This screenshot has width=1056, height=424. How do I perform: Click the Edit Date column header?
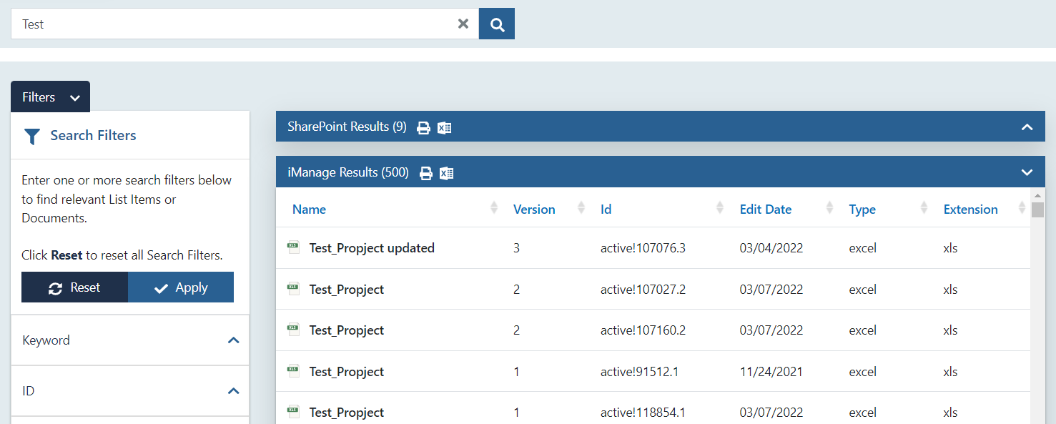(x=766, y=209)
